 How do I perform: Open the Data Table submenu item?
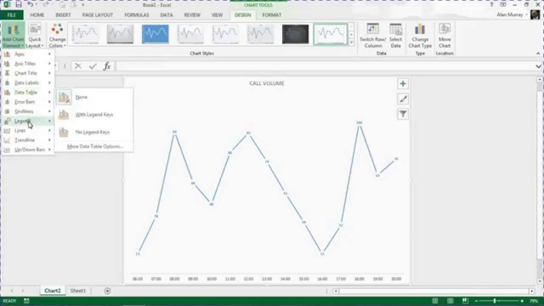point(28,92)
